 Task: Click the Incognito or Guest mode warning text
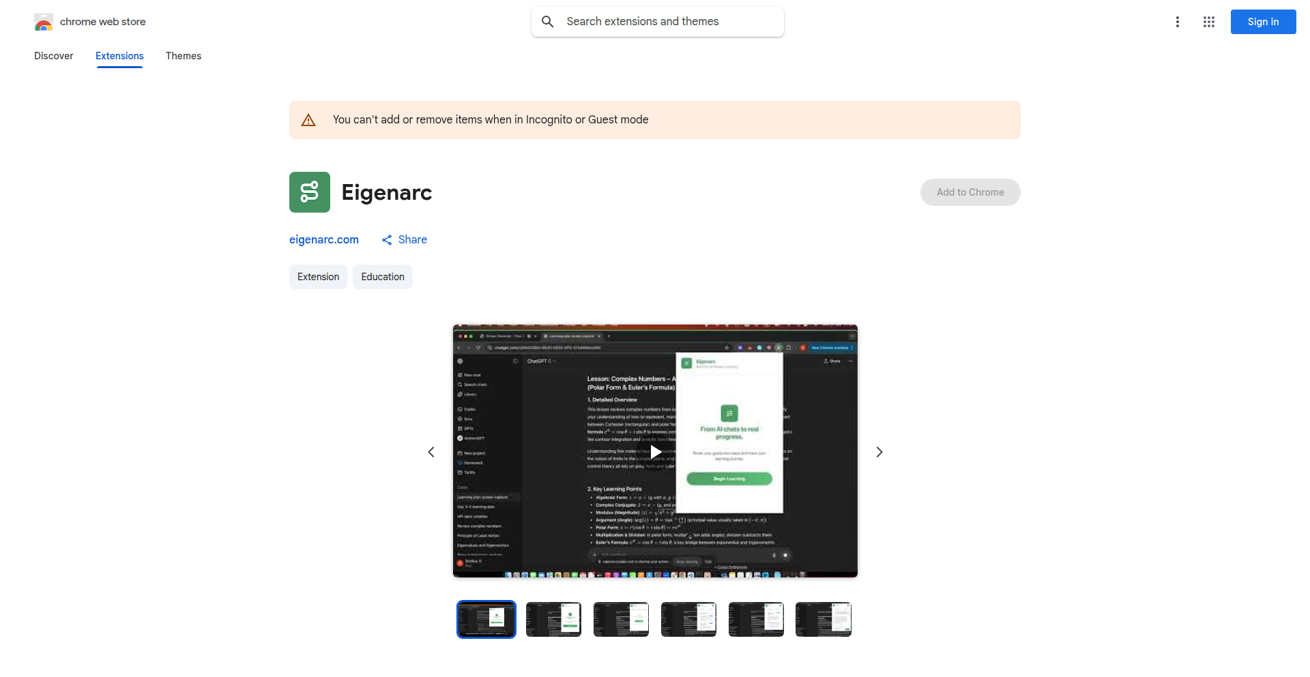click(491, 120)
